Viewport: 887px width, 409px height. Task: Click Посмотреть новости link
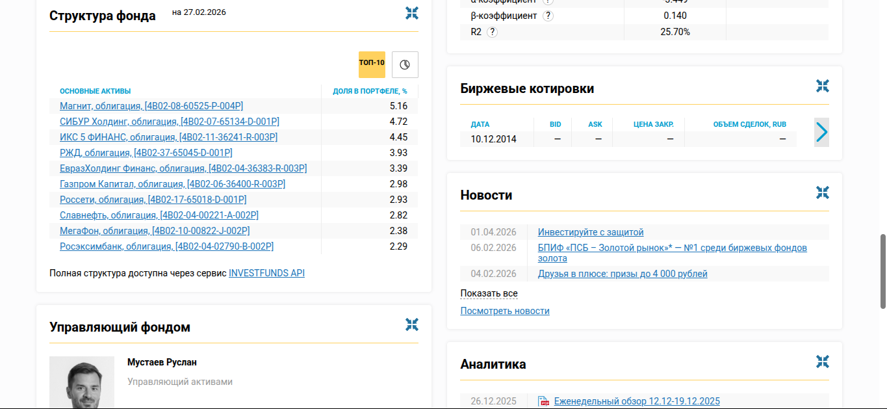click(x=505, y=311)
